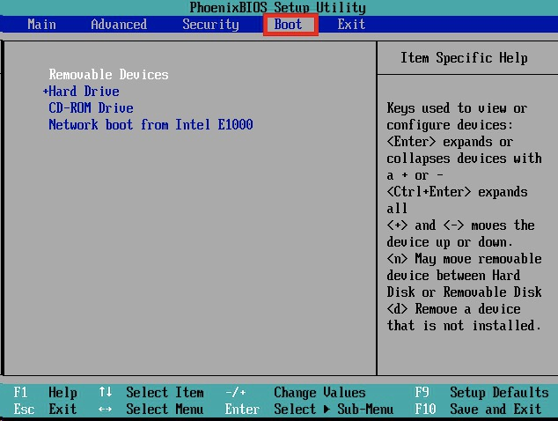
Task: Go to the Exit menu tab
Action: [351, 24]
